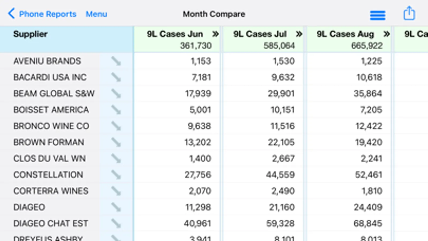This screenshot has height=241, width=428.
Task: Tap the share export icon
Action: click(x=409, y=13)
